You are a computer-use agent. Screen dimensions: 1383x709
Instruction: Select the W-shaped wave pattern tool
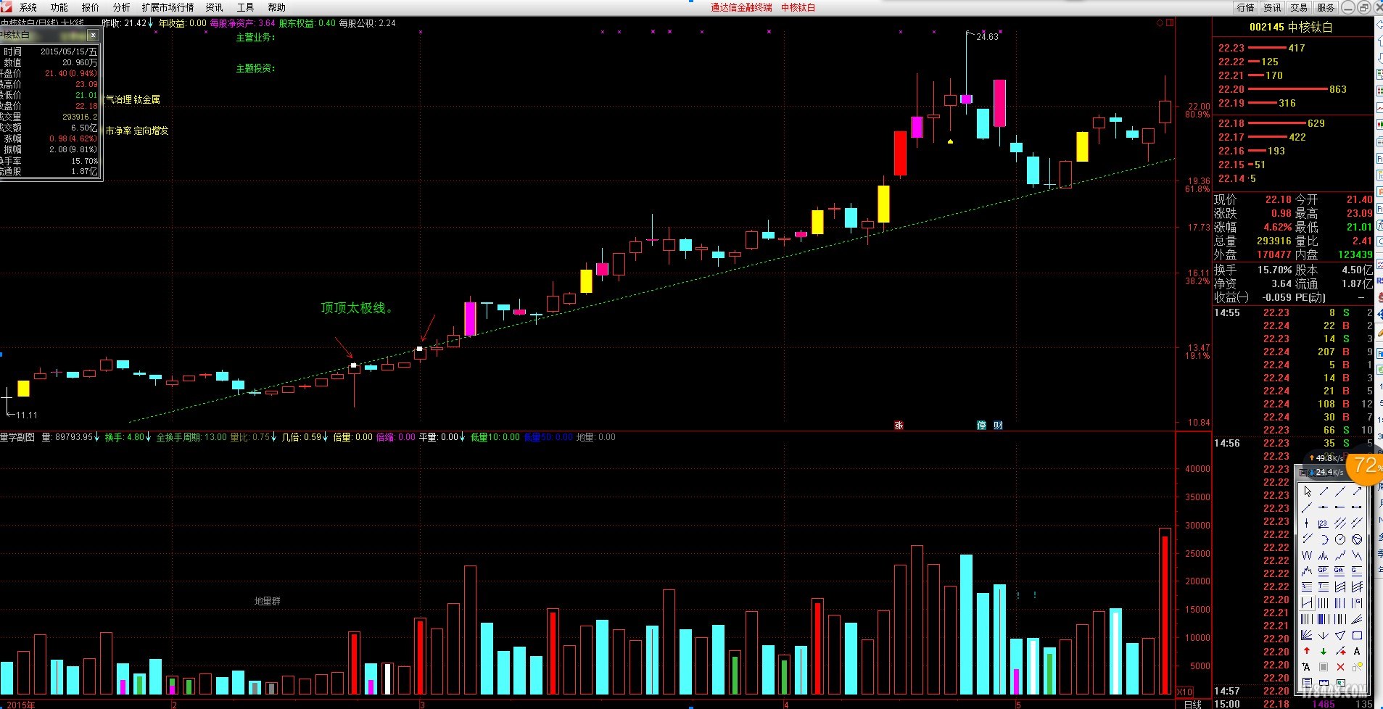pyautogui.click(x=1307, y=555)
